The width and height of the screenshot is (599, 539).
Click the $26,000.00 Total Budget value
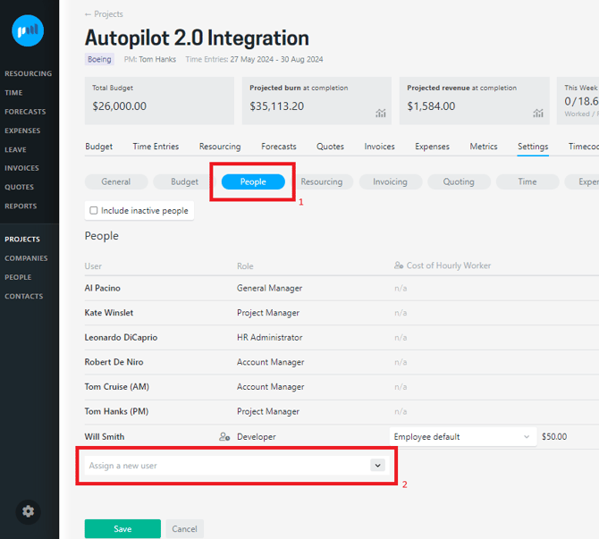click(120, 106)
